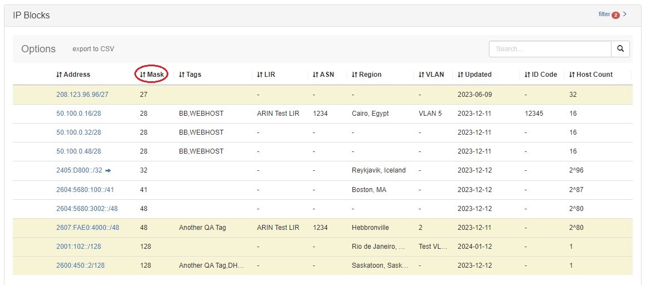Sort table by ASN column
The width and height of the screenshot is (645, 285).
pyautogui.click(x=323, y=75)
